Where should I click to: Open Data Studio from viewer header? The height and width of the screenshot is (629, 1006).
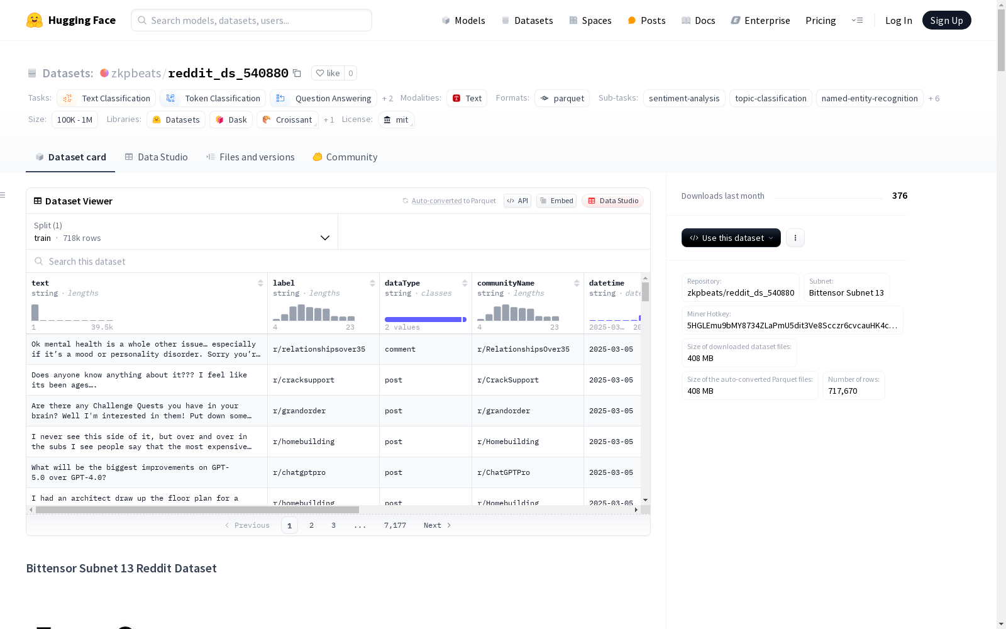pyautogui.click(x=612, y=201)
